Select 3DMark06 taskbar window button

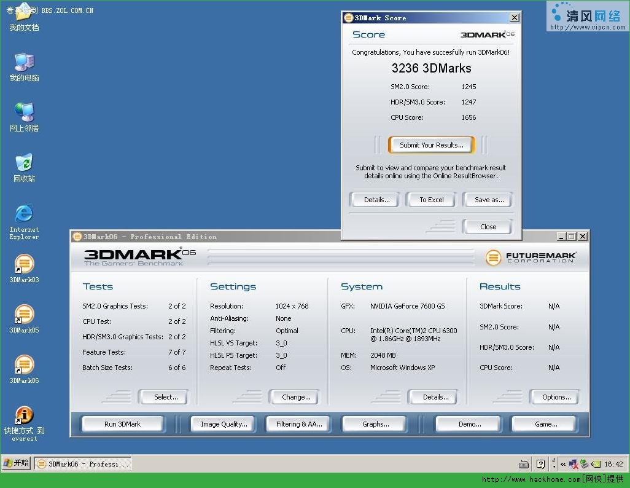pyautogui.click(x=83, y=464)
